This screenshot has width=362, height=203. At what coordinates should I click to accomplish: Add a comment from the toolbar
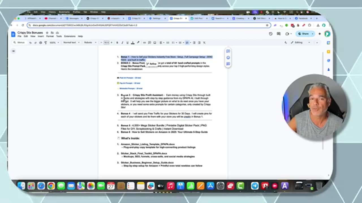coord(150,43)
